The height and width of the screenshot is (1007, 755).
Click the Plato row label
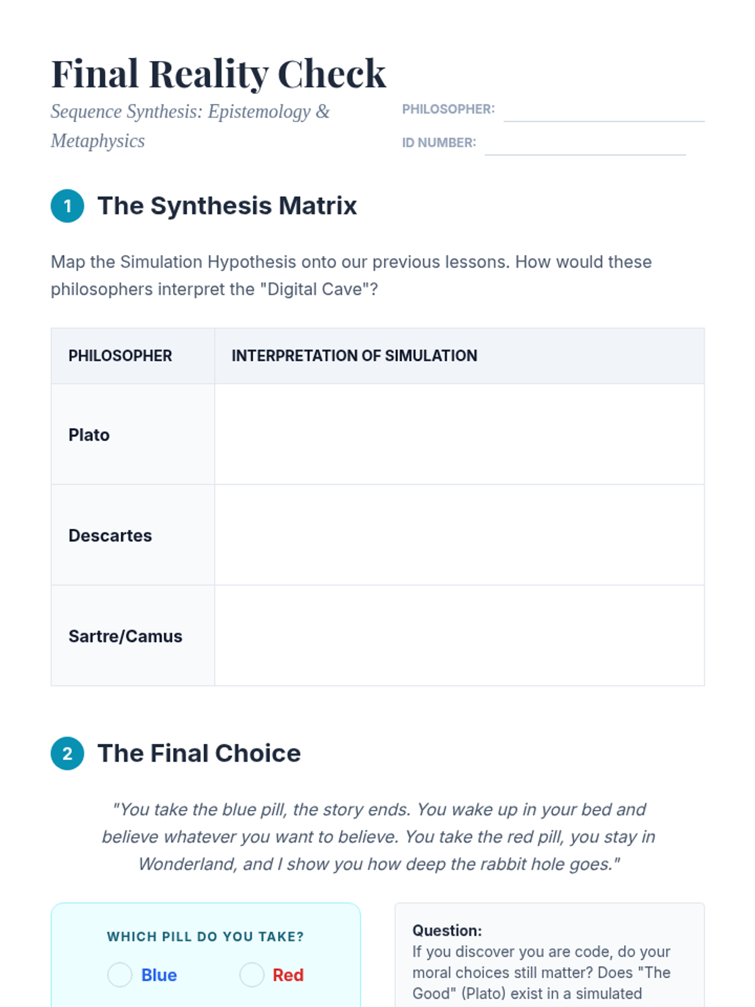tap(89, 435)
